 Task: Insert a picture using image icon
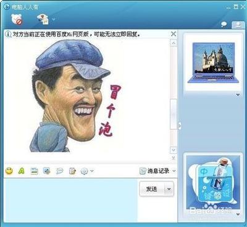coord(35,171)
